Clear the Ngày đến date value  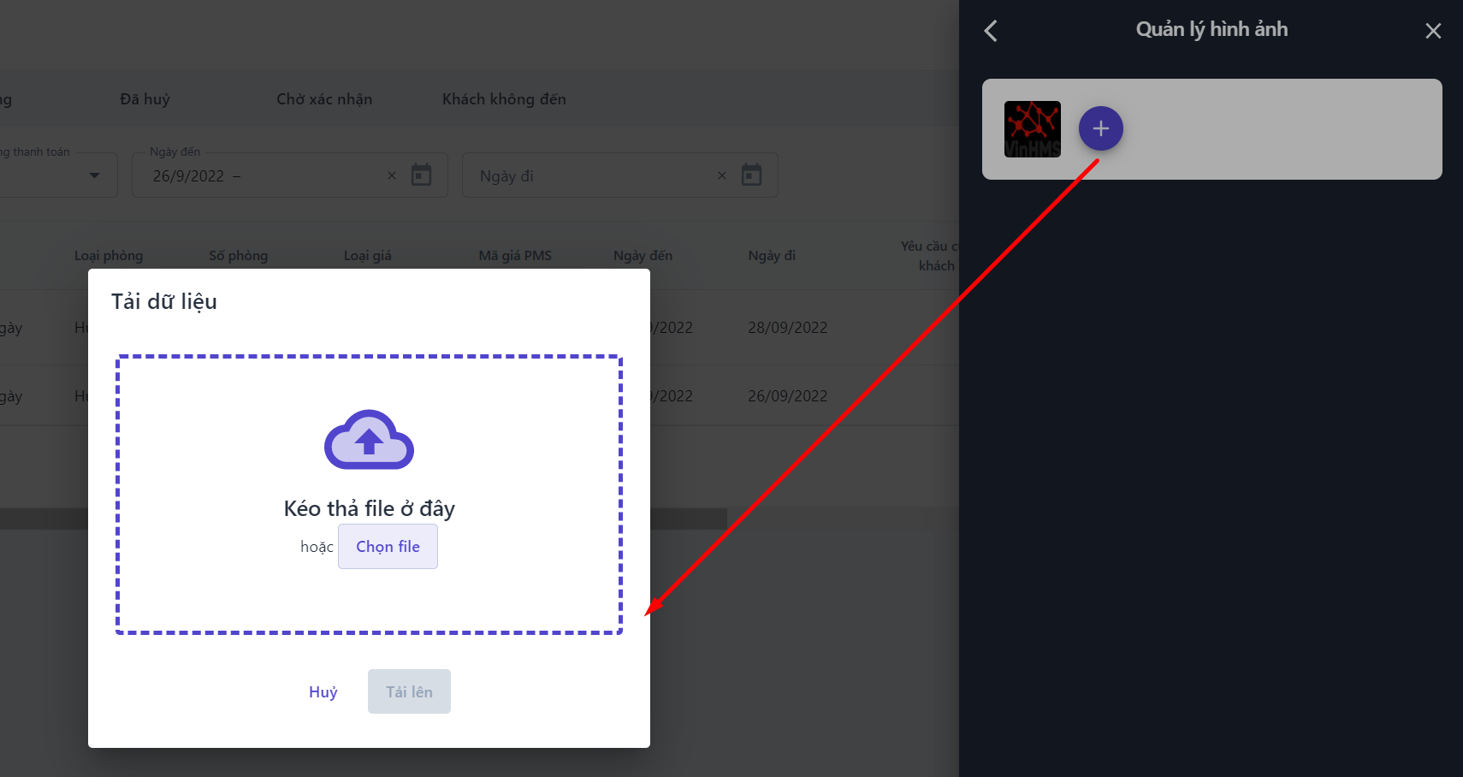coord(392,175)
